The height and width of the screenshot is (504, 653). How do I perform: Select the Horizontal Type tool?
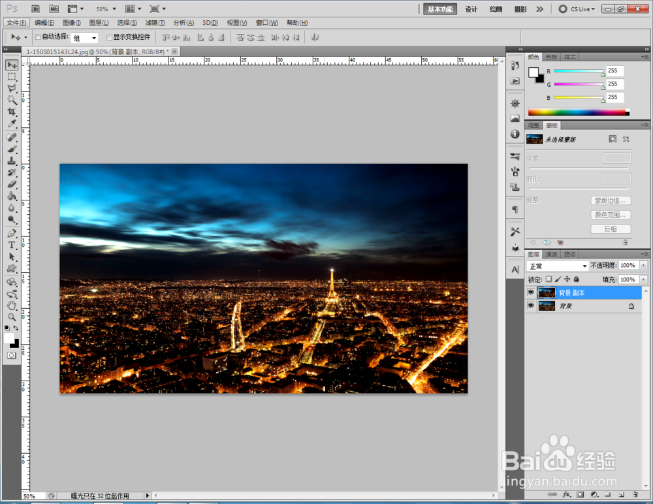12,245
